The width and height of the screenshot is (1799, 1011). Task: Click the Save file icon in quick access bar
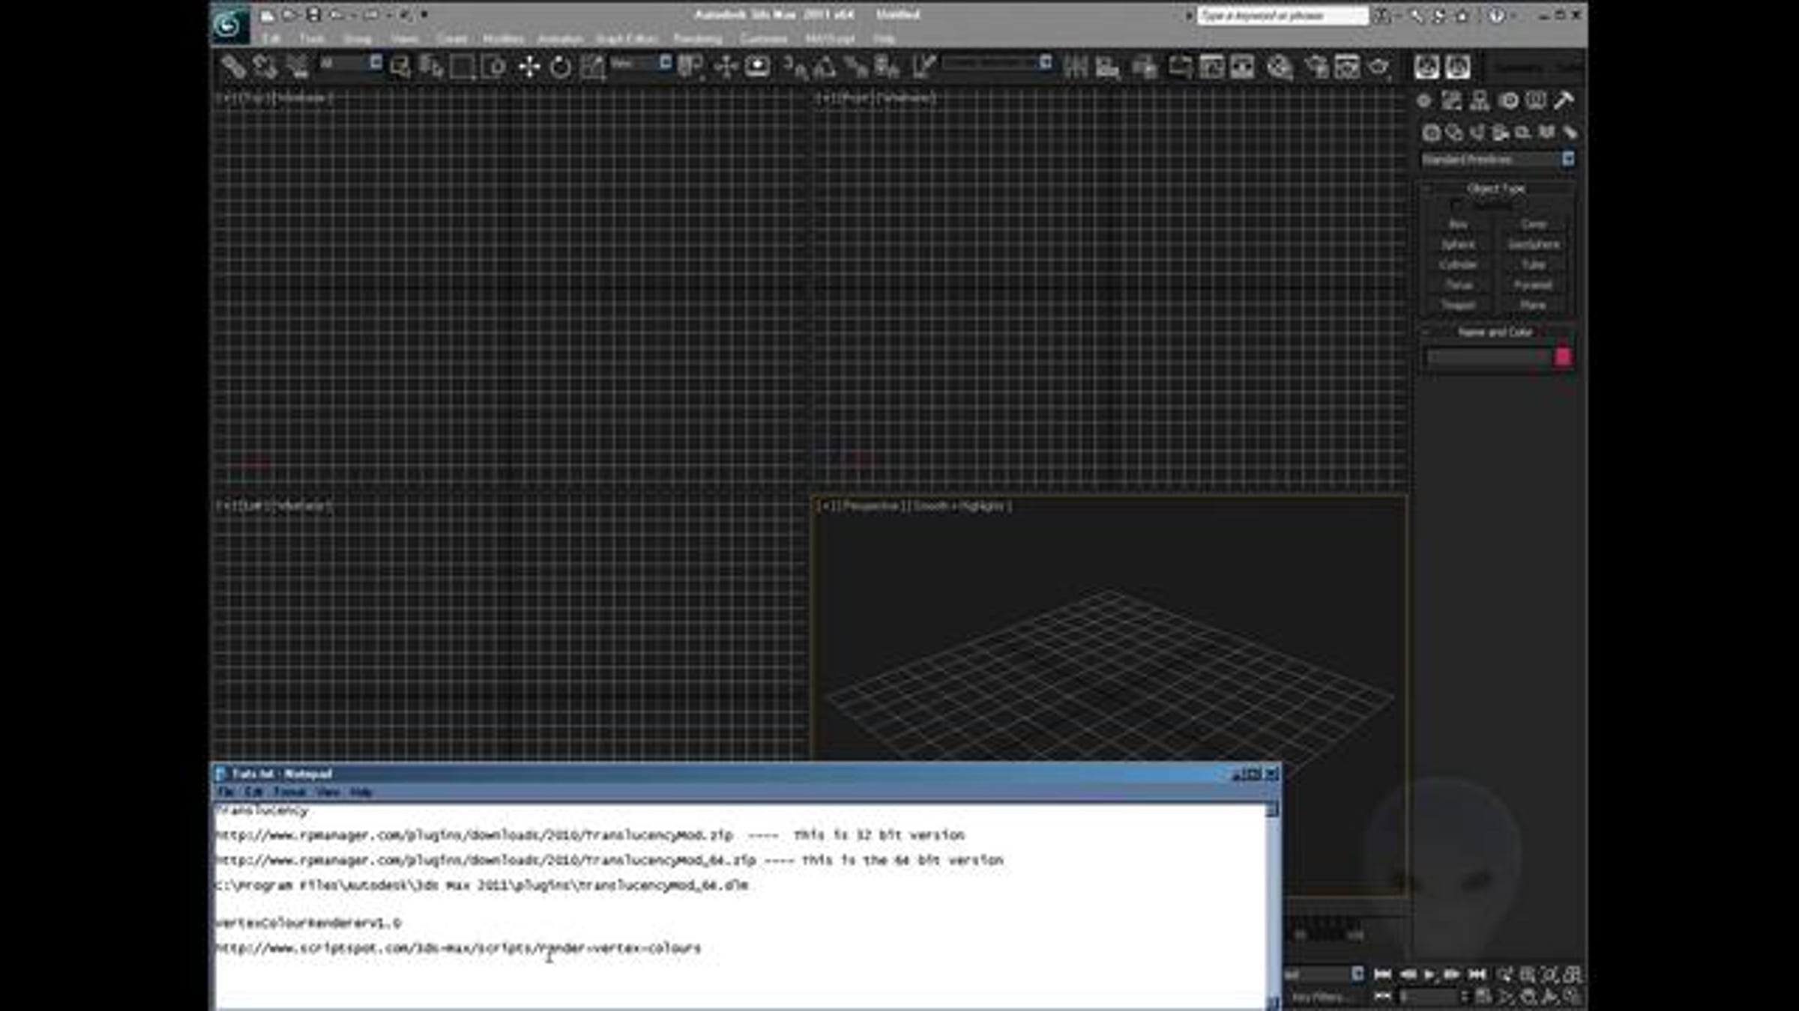coord(313,14)
